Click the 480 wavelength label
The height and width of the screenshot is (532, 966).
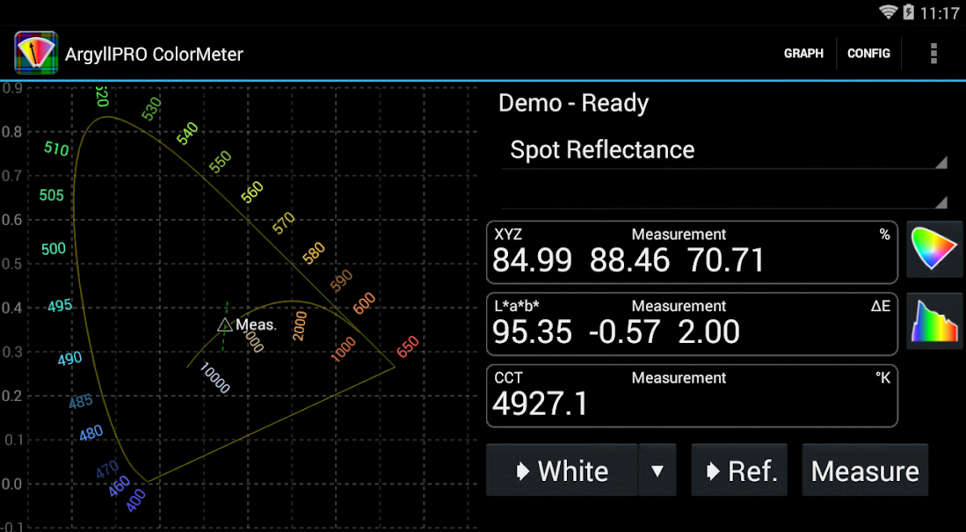coord(91,434)
